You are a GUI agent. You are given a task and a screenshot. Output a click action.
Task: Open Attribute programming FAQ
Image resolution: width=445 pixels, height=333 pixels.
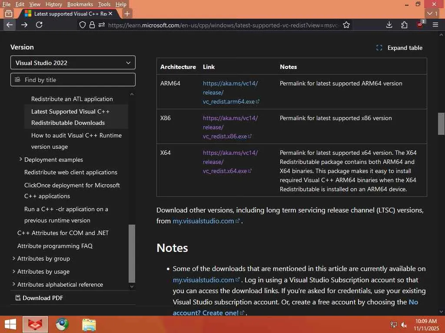click(55, 246)
